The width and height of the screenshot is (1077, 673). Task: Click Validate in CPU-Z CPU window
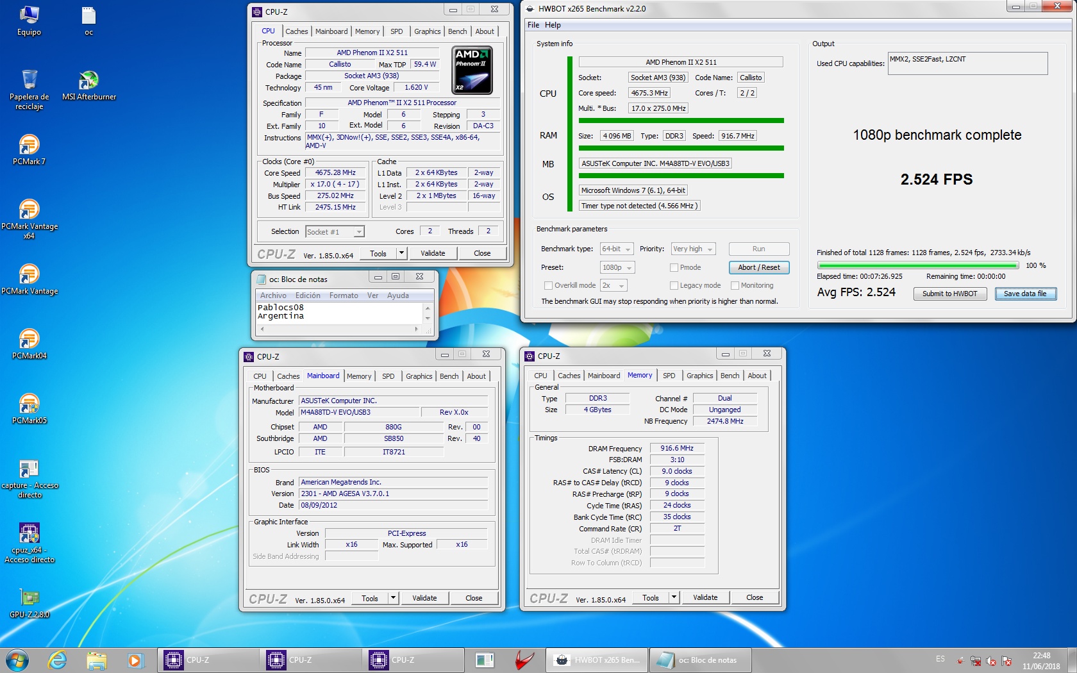(433, 254)
